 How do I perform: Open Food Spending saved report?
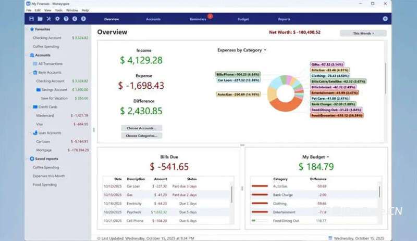(x=45, y=185)
